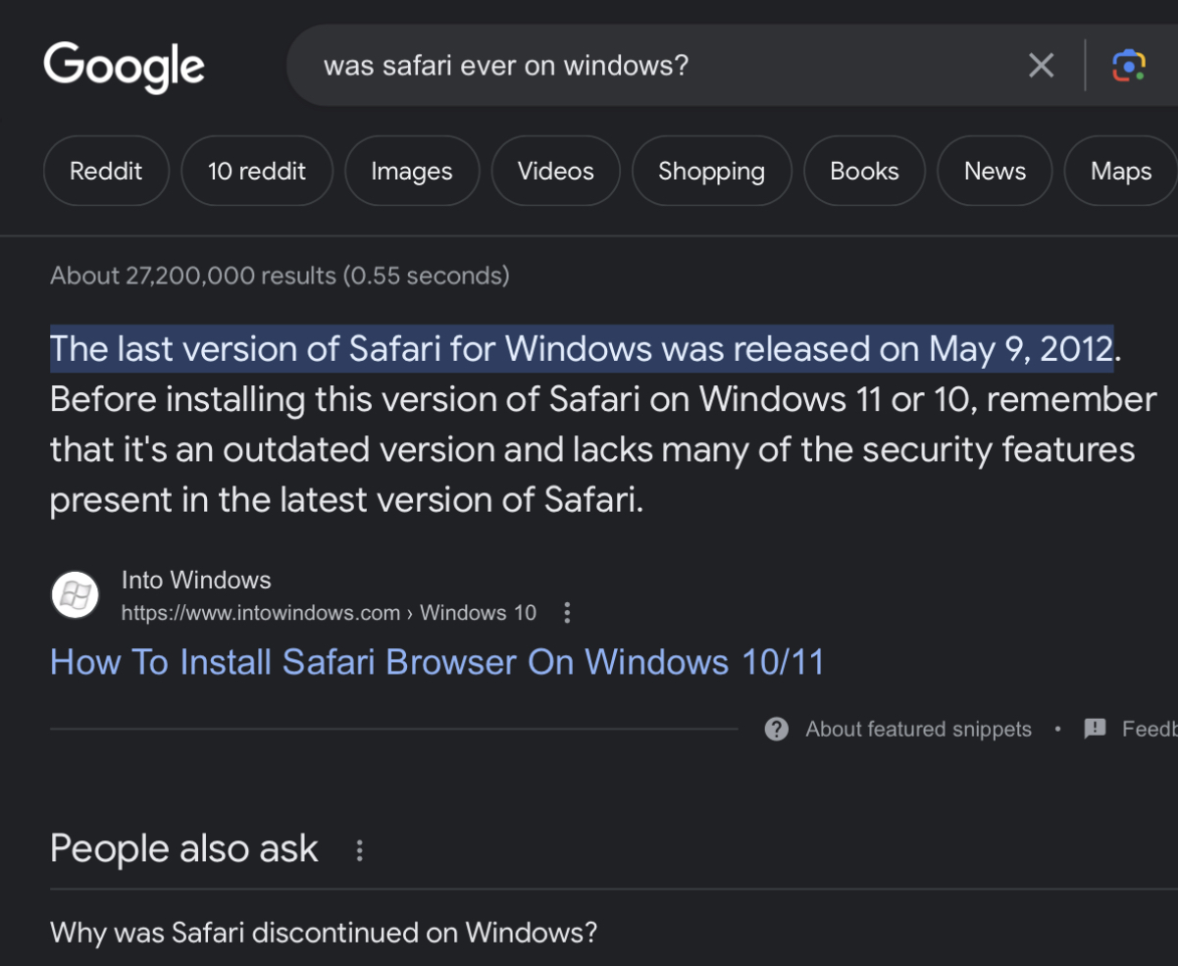Open the three-dot menu beside intowindows.com URL

tap(567, 613)
